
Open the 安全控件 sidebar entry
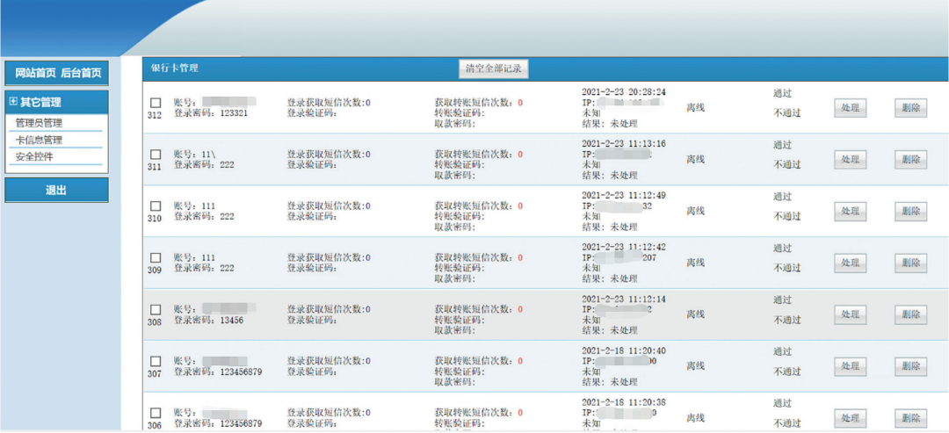[x=34, y=156]
